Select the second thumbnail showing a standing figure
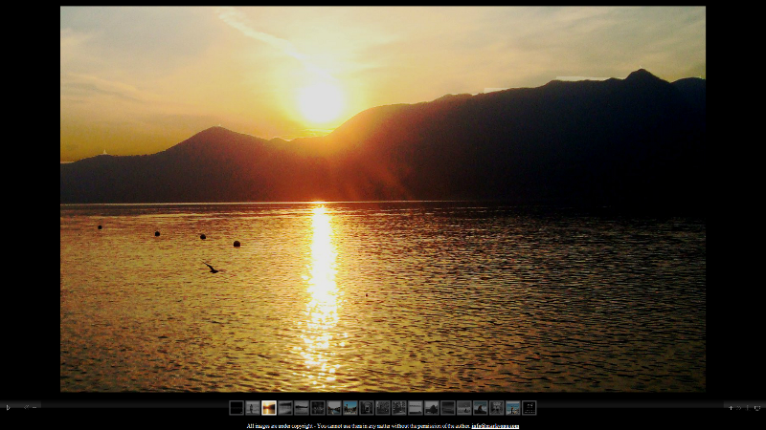The height and width of the screenshot is (430, 766). tap(253, 408)
